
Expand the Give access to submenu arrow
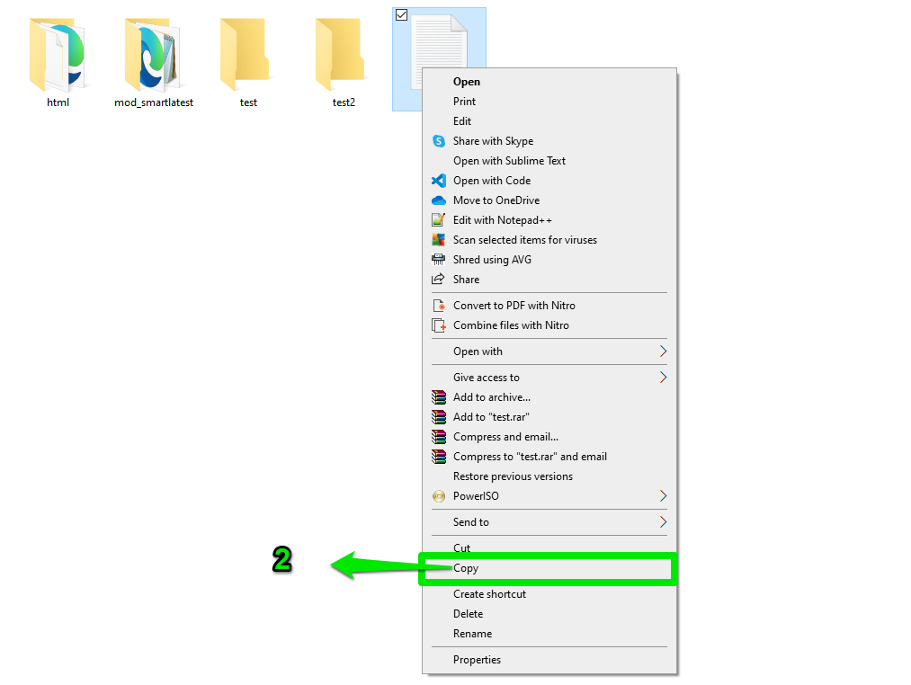point(663,378)
